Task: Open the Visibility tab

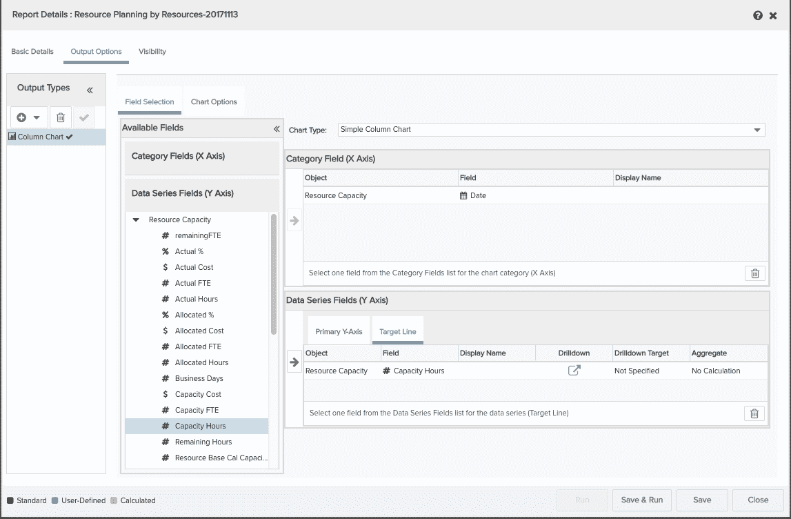Action: tap(152, 52)
